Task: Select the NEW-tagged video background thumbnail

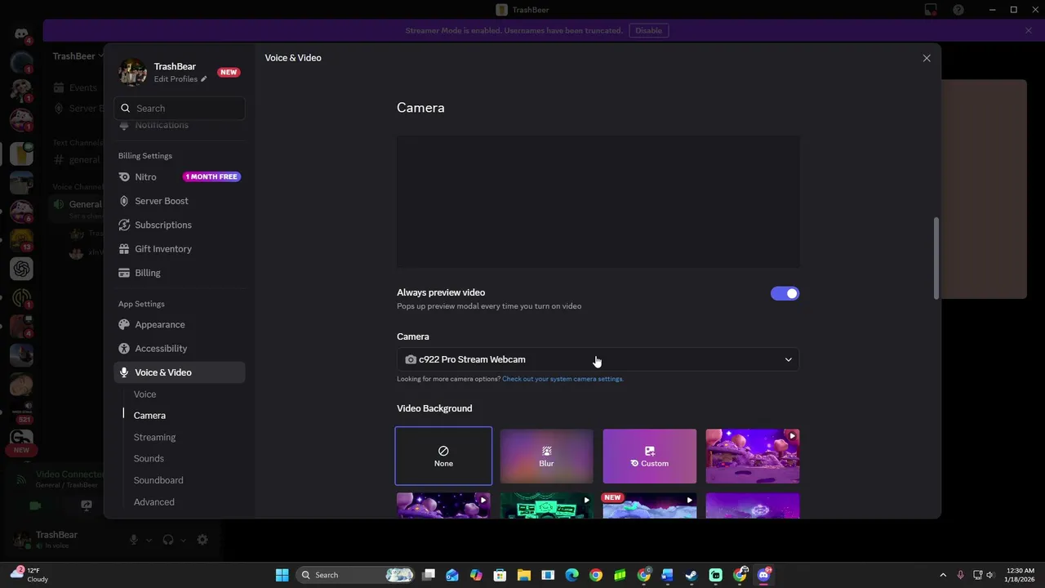Action: [x=649, y=506]
